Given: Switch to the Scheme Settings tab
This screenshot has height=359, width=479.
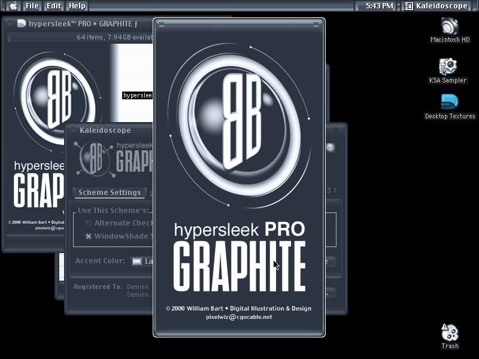Looking at the screenshot, I should [x=110, y=192].
